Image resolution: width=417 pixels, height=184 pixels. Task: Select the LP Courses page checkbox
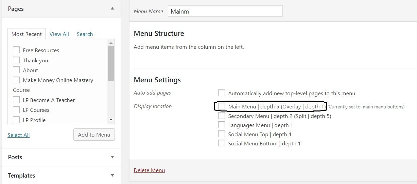point(16,110)
